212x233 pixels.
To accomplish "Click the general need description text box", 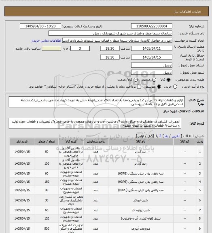I will 97,102.
